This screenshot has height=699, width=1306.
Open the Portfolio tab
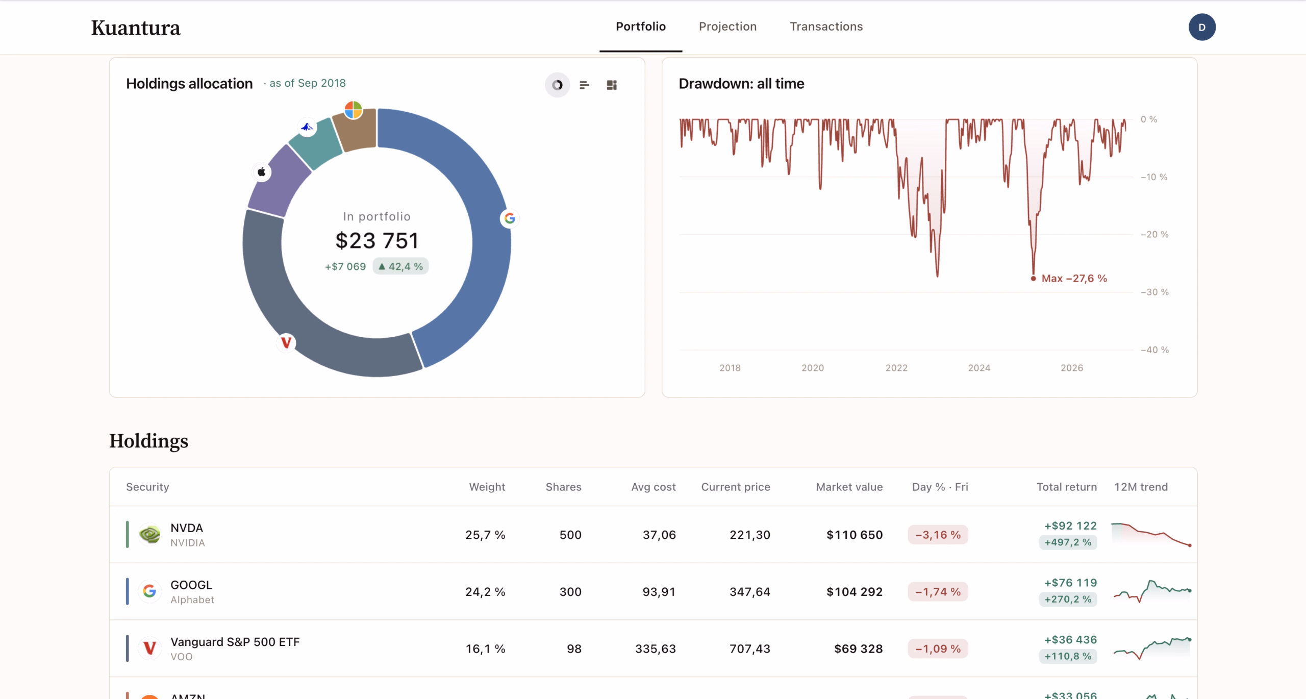pos(641,27)
